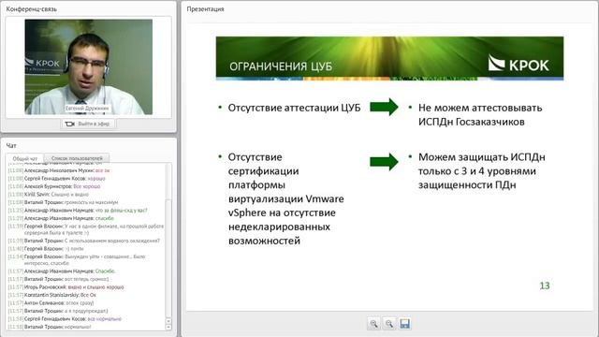Select Игорь Расновский 'видно и слышно хорошо' message
The height and width of the screenshot is (337, 599).
click(66, 287)
